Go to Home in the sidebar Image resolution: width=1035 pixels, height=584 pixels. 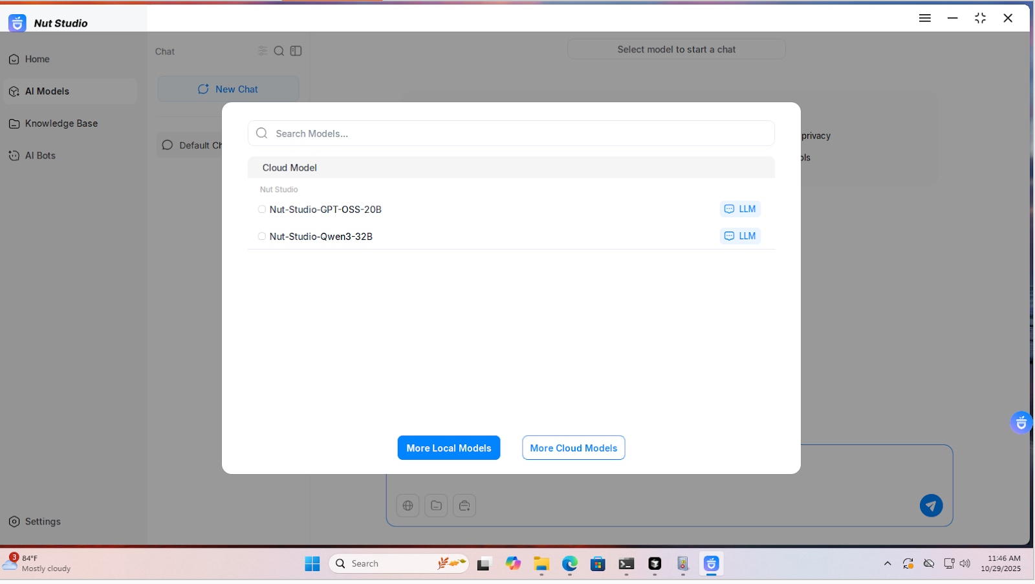tap(37, 59)
